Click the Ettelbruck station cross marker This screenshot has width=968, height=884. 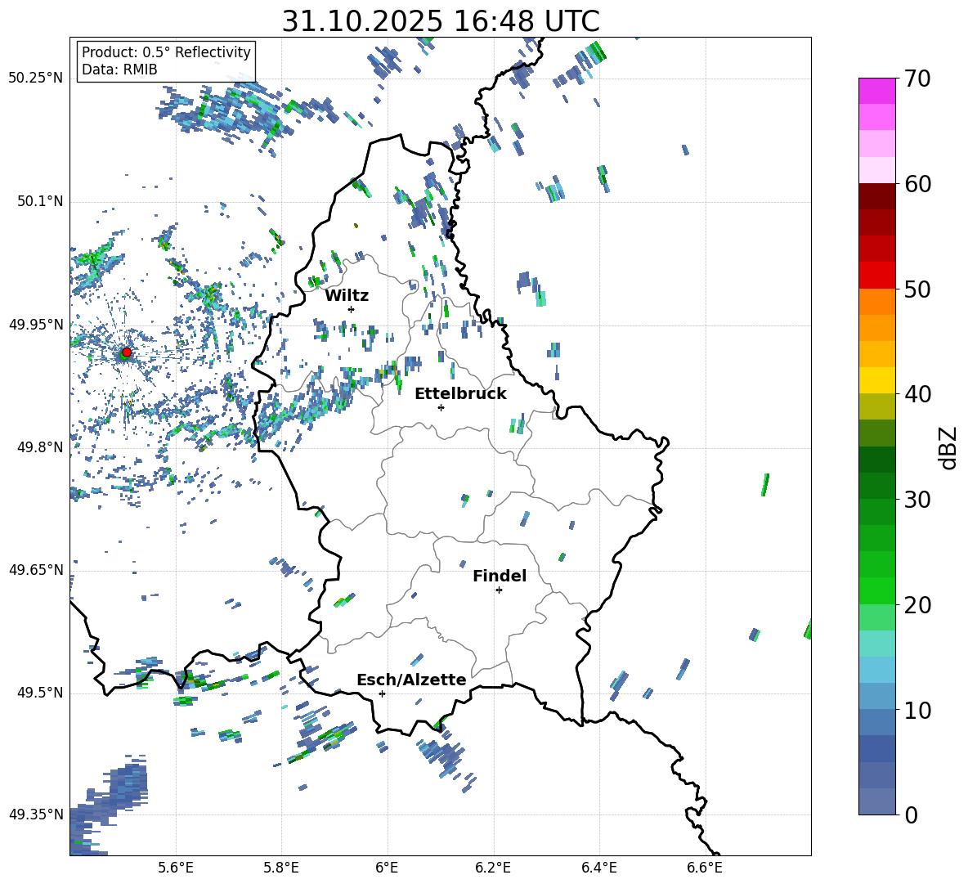(441, 407)
